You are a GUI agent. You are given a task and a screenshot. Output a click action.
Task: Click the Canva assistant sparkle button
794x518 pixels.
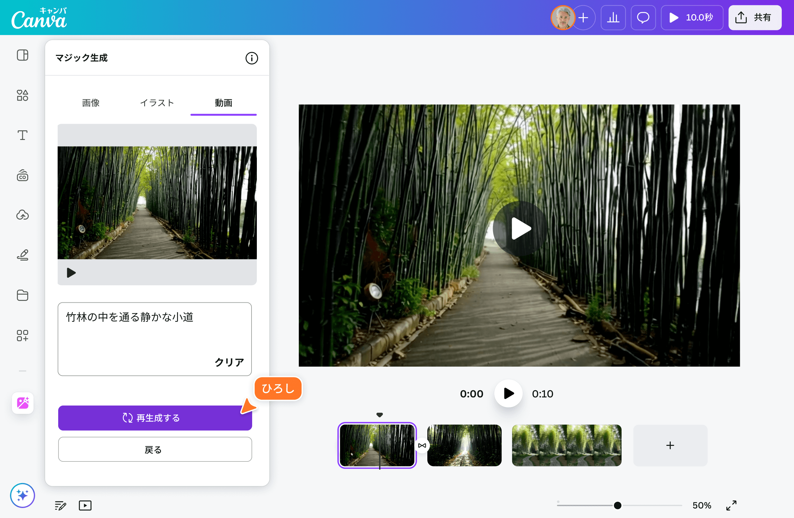coord(22,495)
